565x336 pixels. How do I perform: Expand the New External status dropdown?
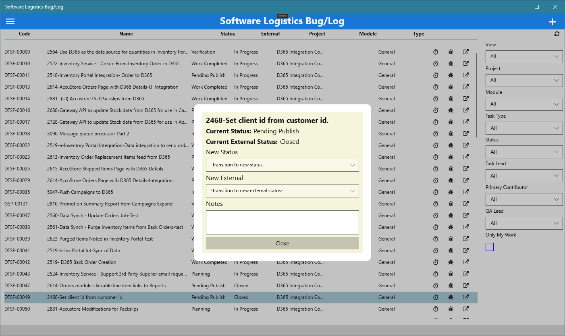click(282, 191)
